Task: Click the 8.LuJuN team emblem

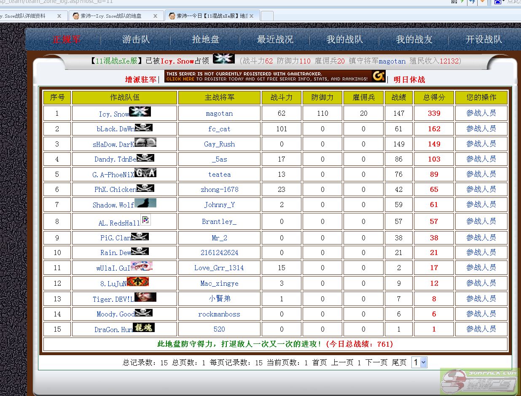Action: pos(138,282)
